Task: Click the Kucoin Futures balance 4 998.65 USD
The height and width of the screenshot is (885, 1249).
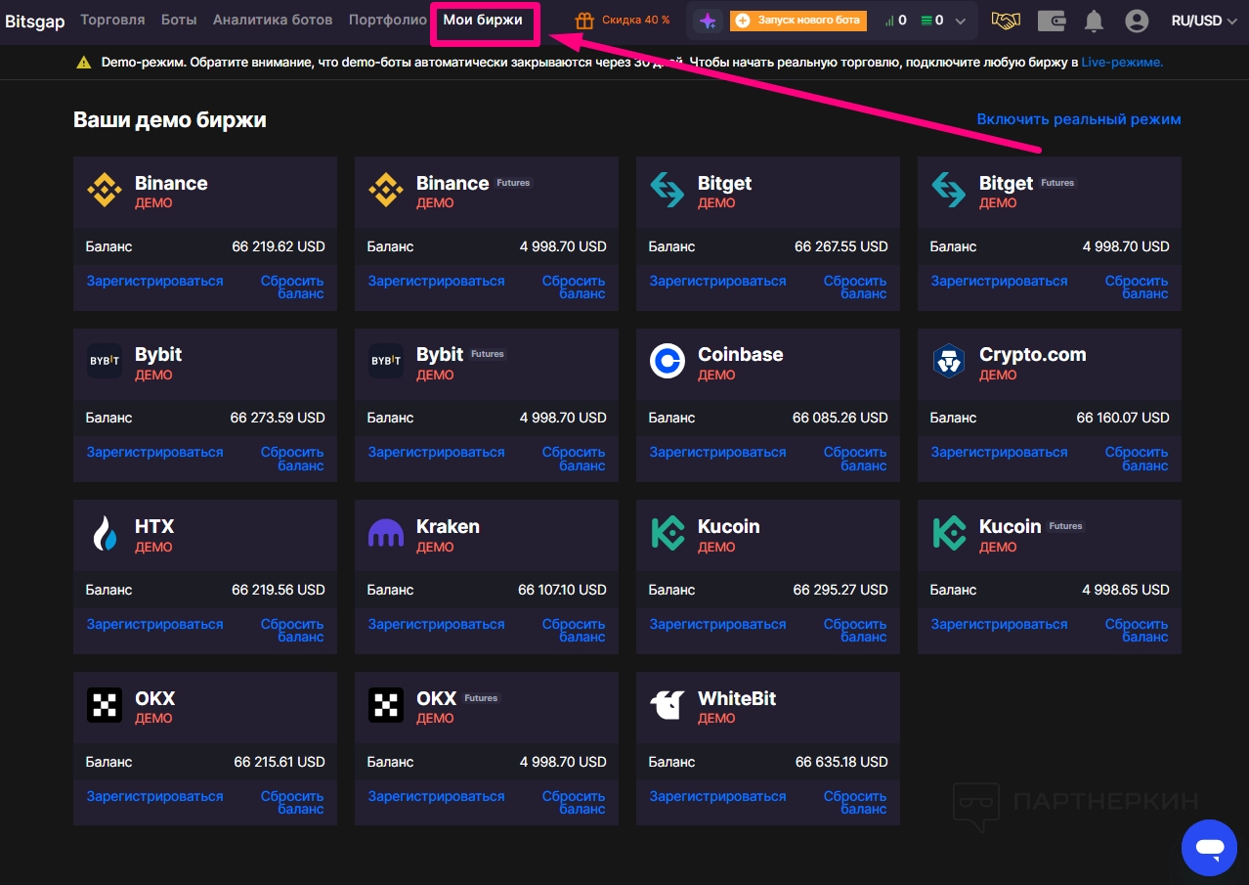Action: coord(1125,590)
